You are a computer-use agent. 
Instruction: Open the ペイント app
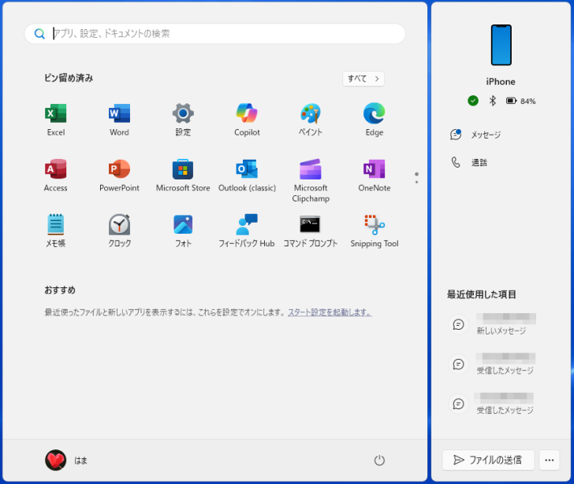[311, 120]
